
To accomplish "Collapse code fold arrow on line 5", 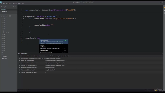I will tap(23, 16).
